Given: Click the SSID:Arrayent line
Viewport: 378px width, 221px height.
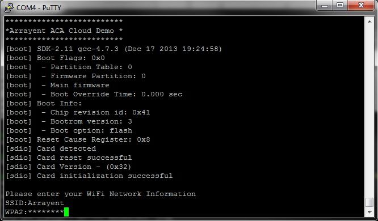Looking at the screenshot, I should [x=35, y=203].
